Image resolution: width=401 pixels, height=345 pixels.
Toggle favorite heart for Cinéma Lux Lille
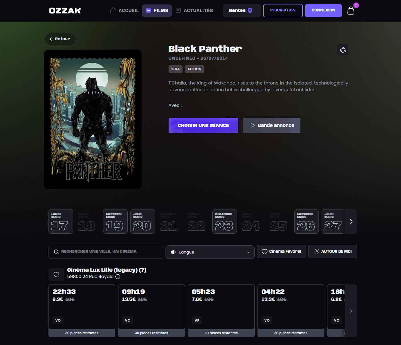pos(57,274)
